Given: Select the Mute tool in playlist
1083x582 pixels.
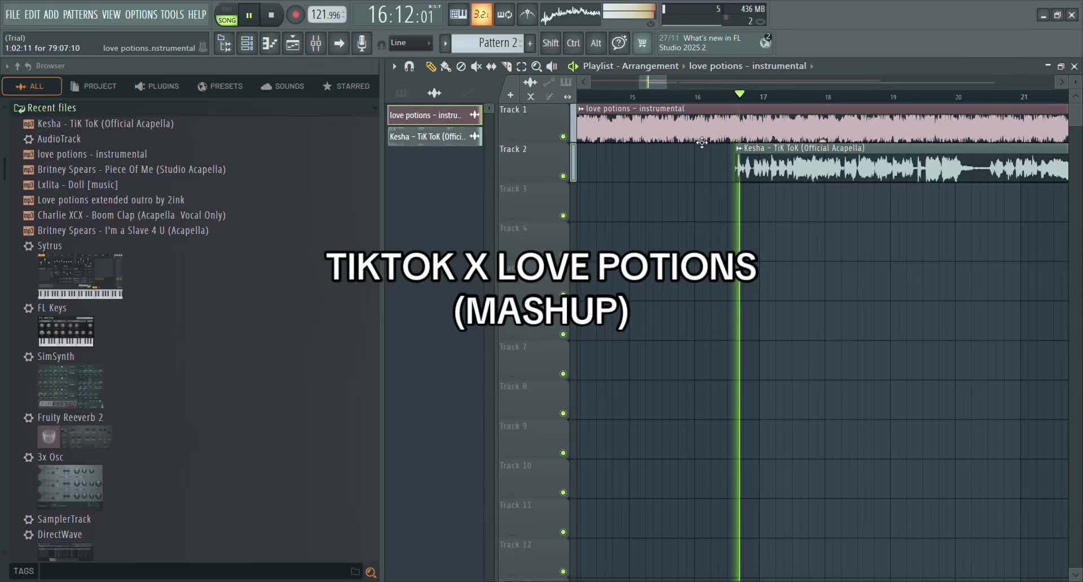Looking at the screenshot, I should tap(476, 67).
